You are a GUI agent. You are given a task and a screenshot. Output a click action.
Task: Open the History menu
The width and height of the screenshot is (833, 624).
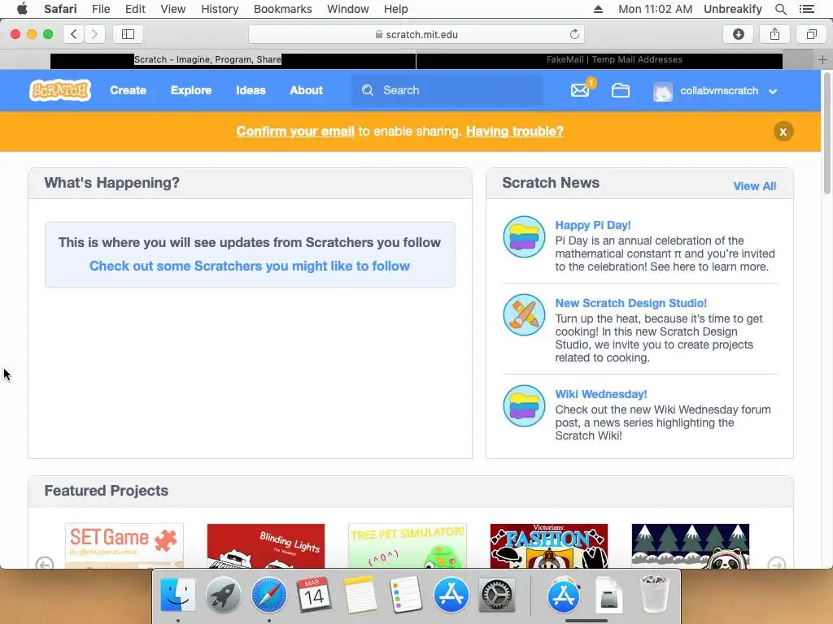coord(220,9)
